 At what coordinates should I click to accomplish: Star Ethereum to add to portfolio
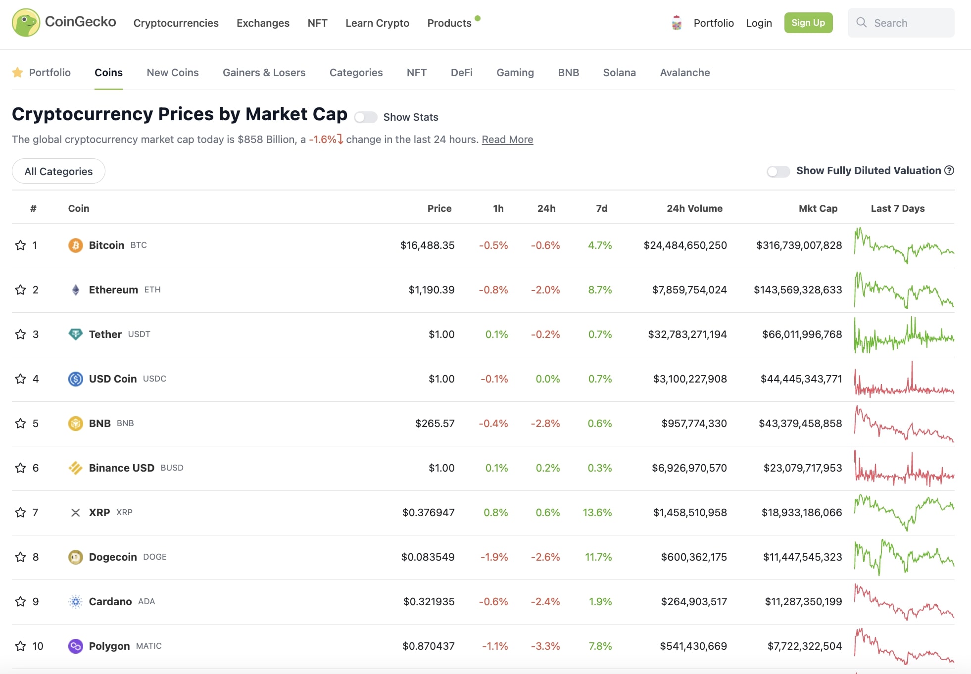point(20,289)
